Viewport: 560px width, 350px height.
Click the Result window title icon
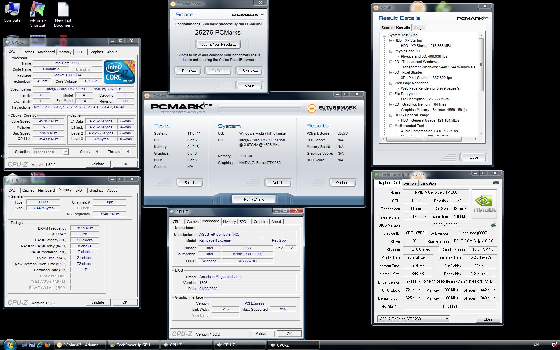click(376, 8)
